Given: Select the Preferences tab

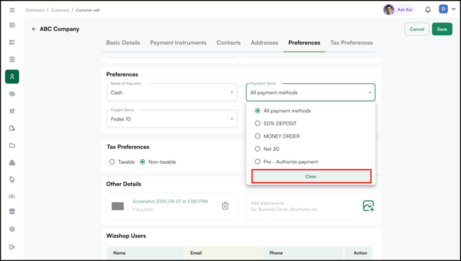Looking at the screenshot, I should (x=304, y=43).
